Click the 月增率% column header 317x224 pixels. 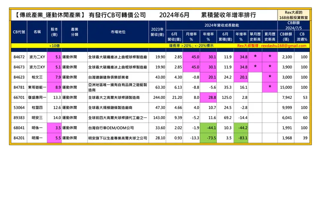click(191, 36)
